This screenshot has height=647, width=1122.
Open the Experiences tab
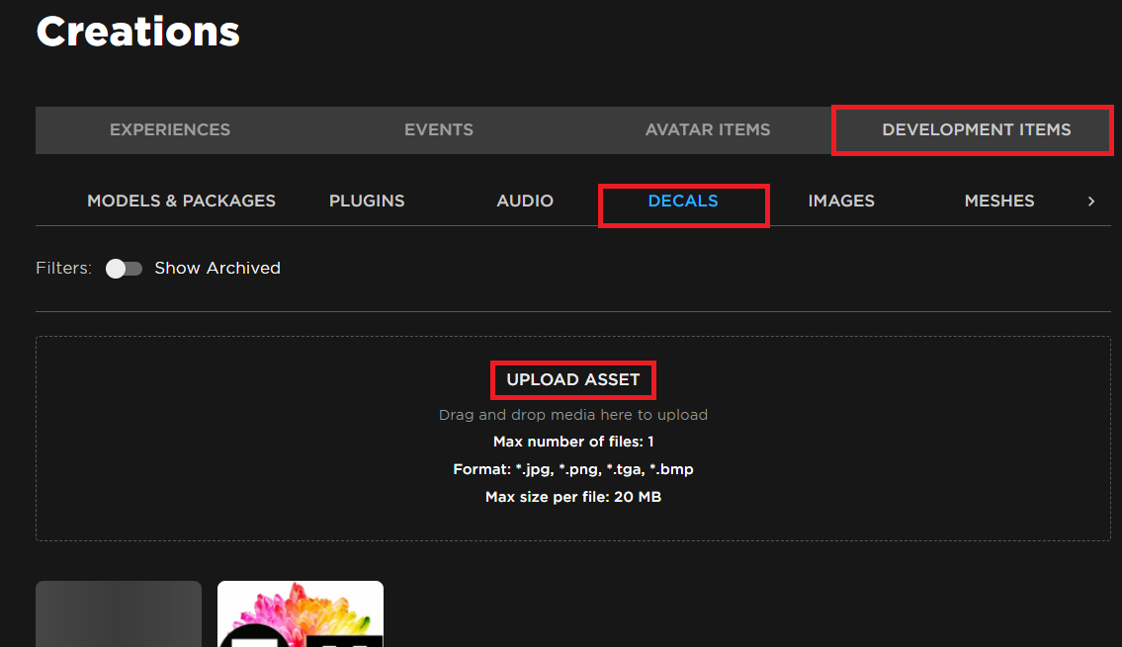click(x=170, y=130)
